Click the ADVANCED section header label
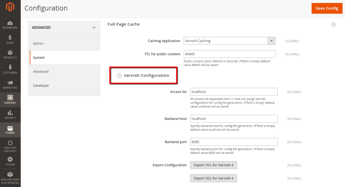345x187 pixels. [41, 28]
